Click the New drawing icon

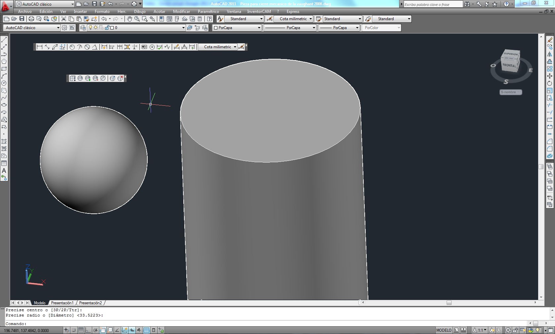[6, 19]
